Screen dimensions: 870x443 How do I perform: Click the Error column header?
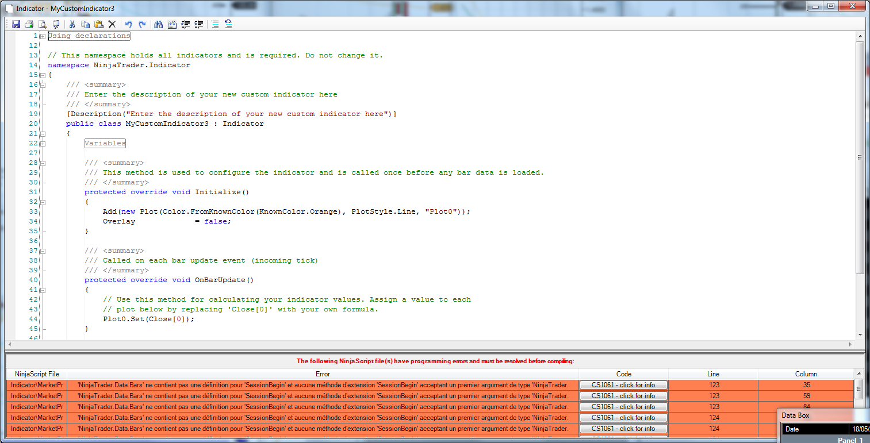323,374
